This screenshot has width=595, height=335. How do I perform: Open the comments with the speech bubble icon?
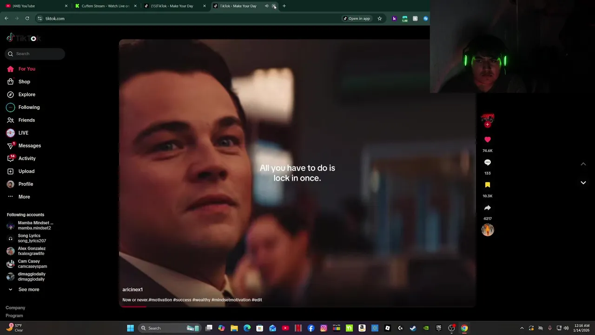point(487,162)
